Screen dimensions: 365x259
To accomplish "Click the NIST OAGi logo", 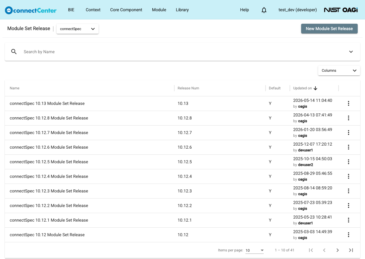I will (341, 10).
